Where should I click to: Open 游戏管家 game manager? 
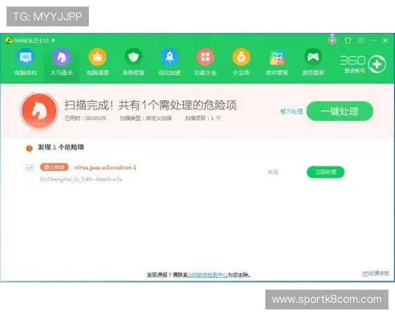point(313,62)
